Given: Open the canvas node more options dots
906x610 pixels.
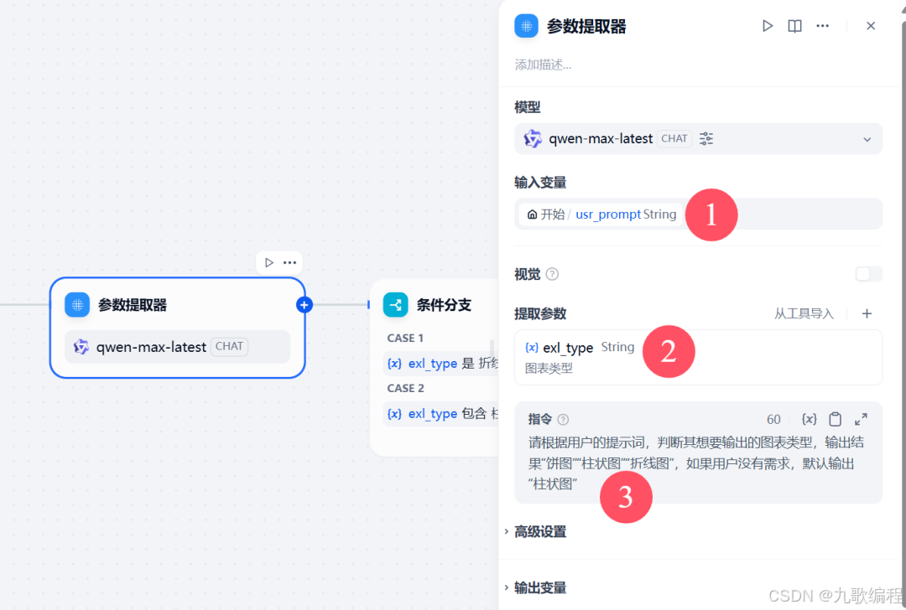Looking at the screenshot, I should [x=289, y=262].
